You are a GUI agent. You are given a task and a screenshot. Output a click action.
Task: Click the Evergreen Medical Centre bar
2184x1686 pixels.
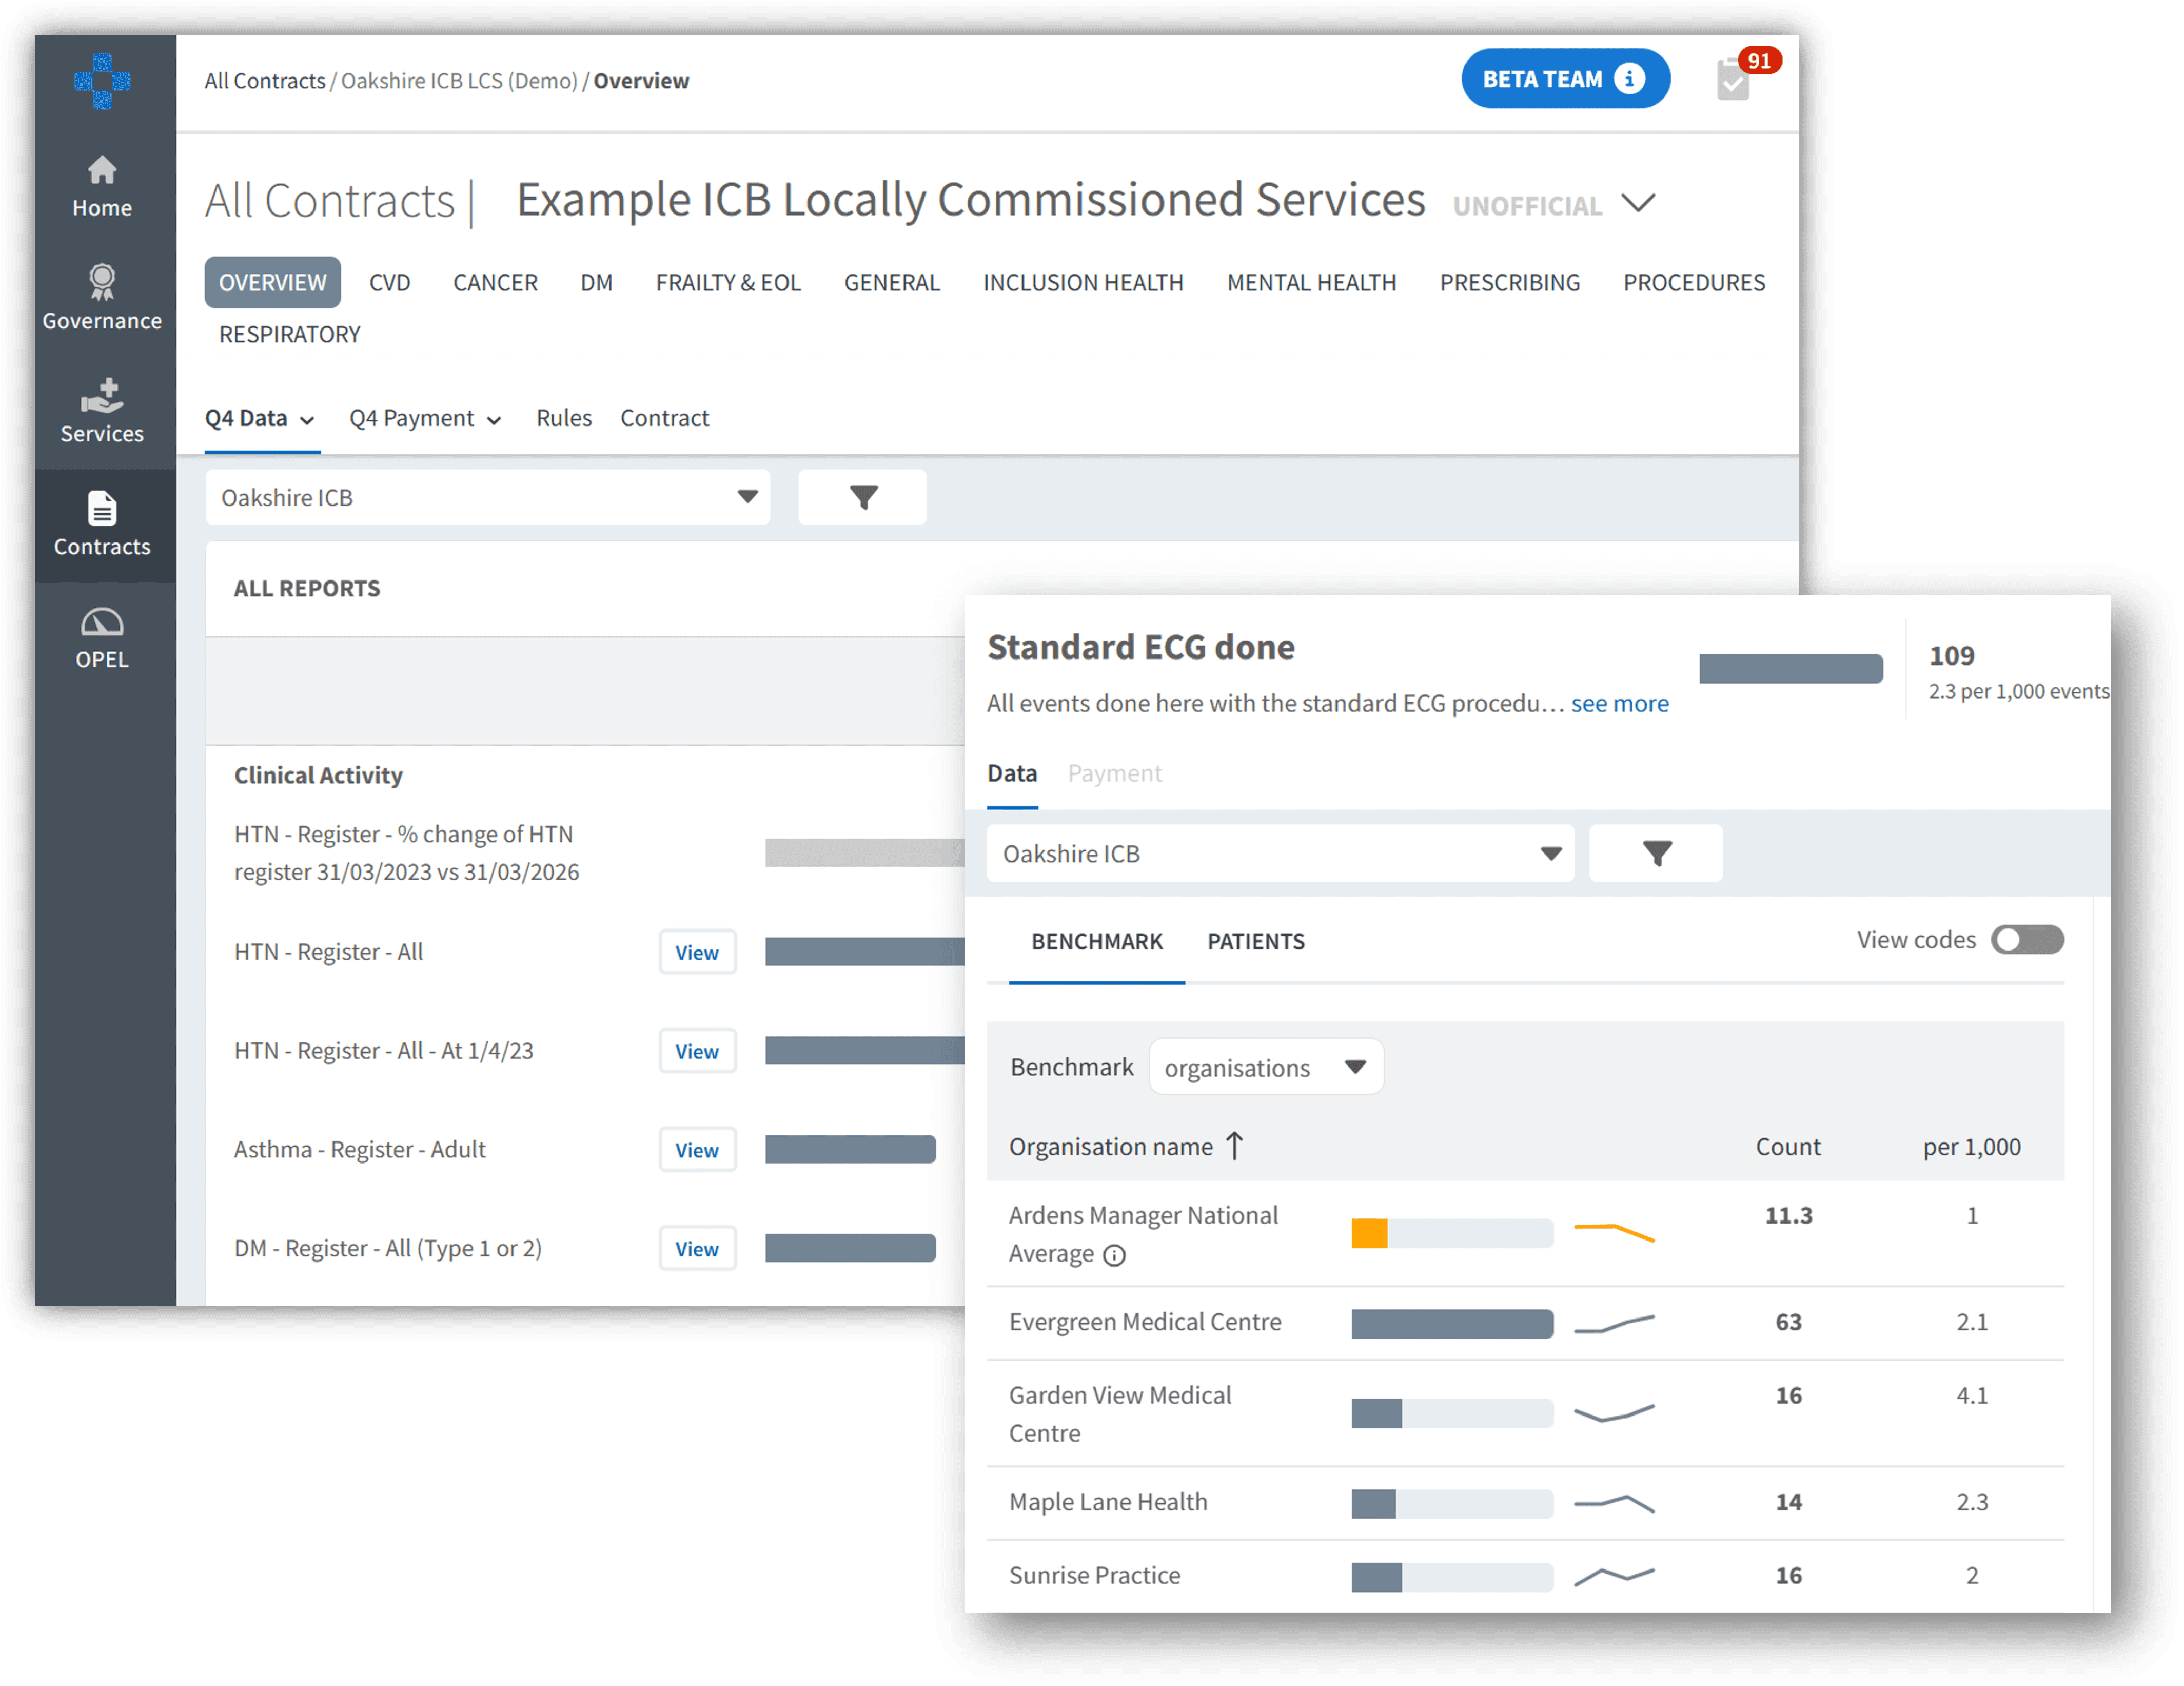(x=1452, y=1323)
